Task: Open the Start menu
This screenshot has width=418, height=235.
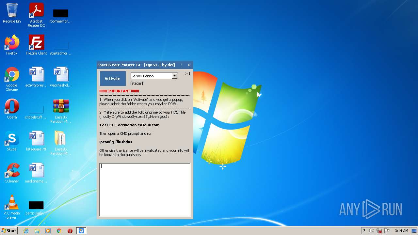Action: pyautogui.click(x=9, y=231)
